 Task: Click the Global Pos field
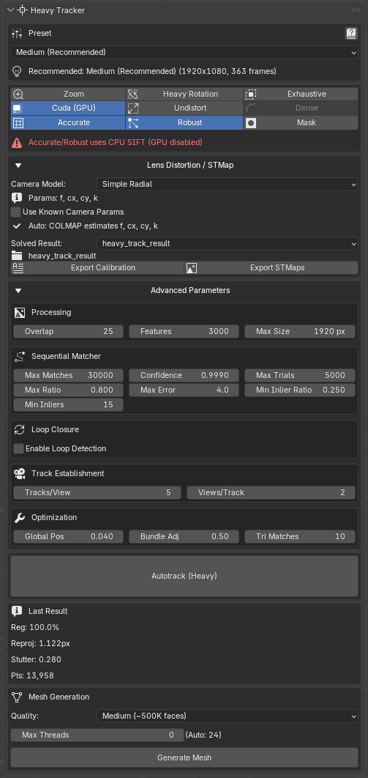[68, 536]
